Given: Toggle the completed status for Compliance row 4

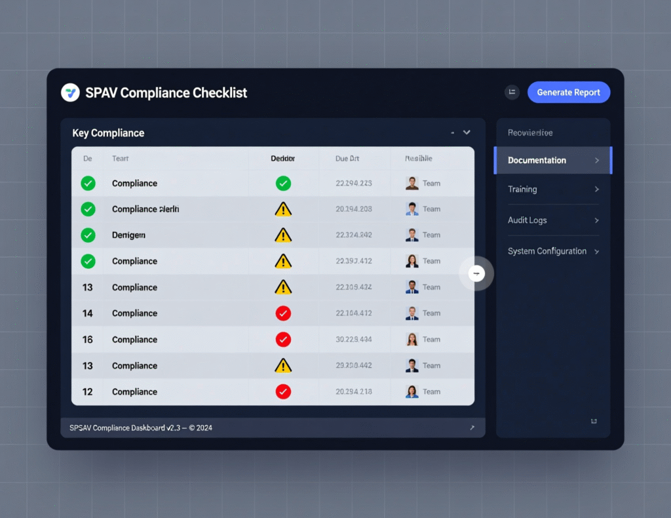Looking at the screenshot, I should (88, 261).
